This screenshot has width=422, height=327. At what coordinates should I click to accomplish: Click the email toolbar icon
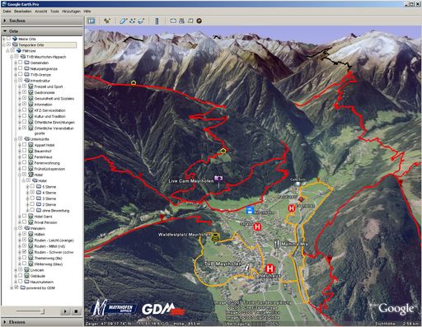pyautogui.click(x=173, y=21)
